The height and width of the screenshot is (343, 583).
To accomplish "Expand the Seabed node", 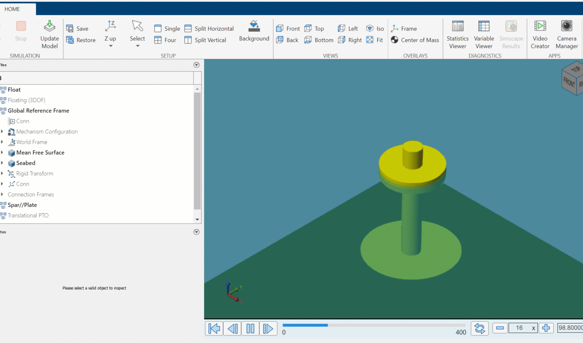I will click(x=3, y=163).
